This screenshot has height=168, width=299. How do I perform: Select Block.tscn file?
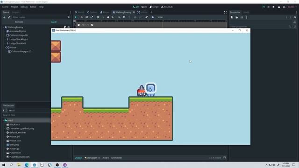14,125
